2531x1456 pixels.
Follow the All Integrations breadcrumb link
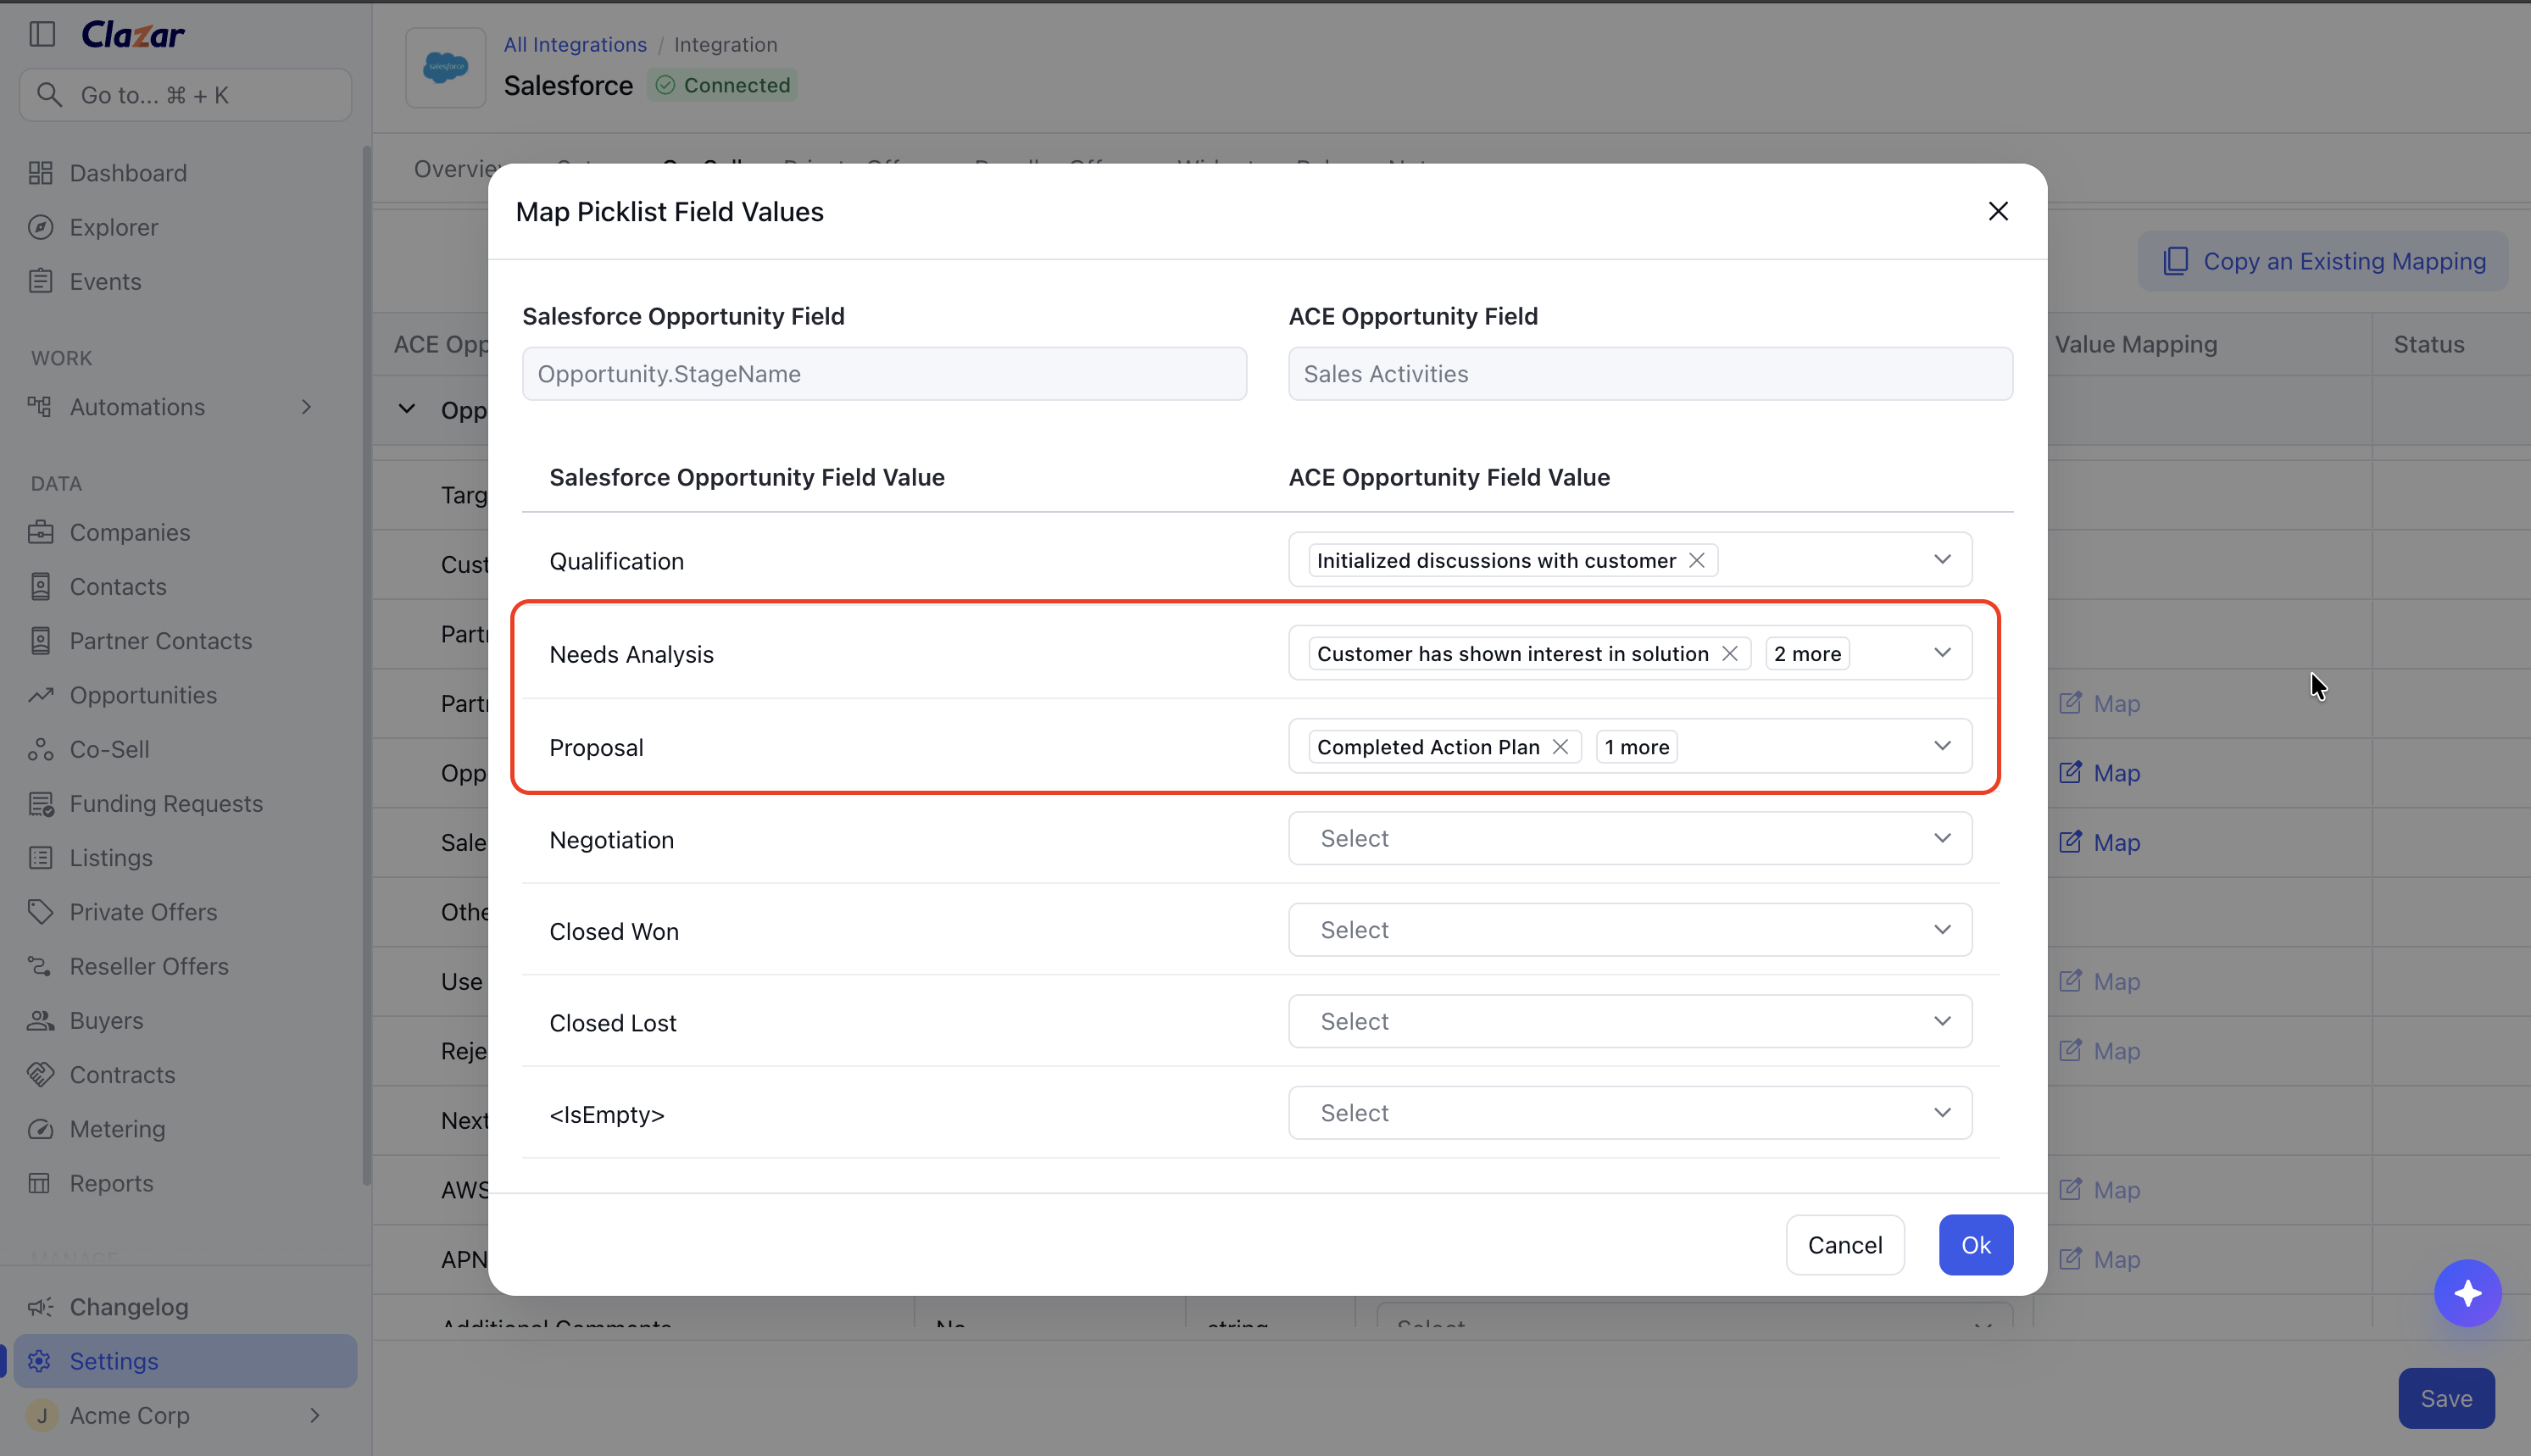point(575,44)
